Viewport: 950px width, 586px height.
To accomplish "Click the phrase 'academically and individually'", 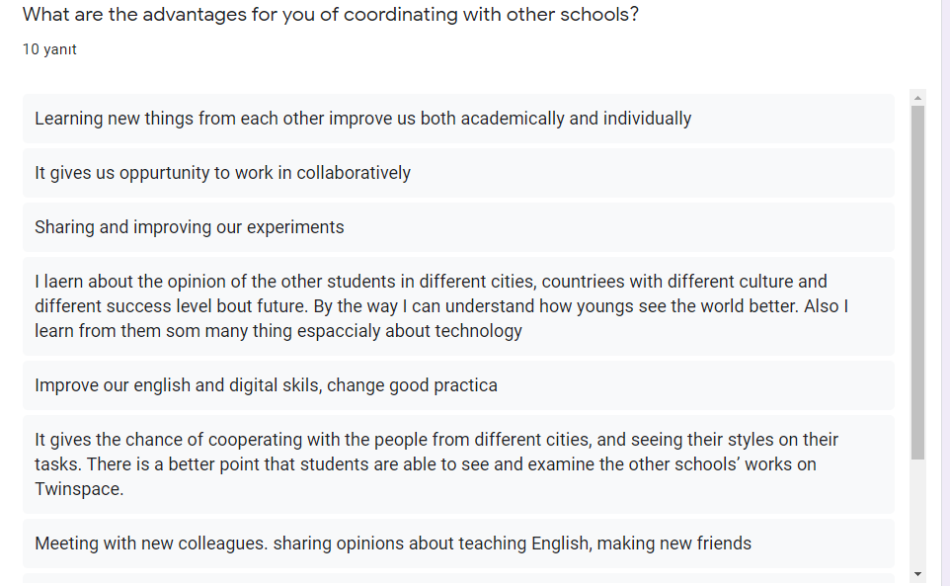I will click(x=576, y=119).
